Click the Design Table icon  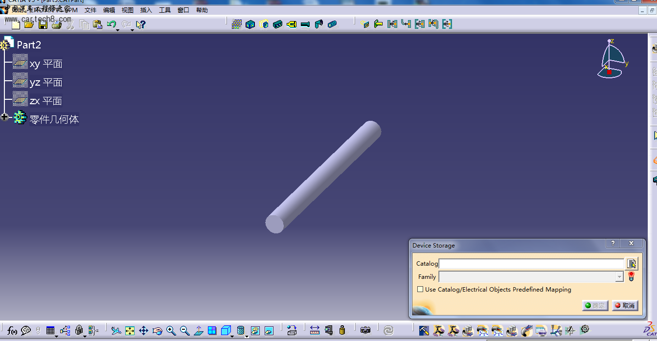[x=50, y=331]
